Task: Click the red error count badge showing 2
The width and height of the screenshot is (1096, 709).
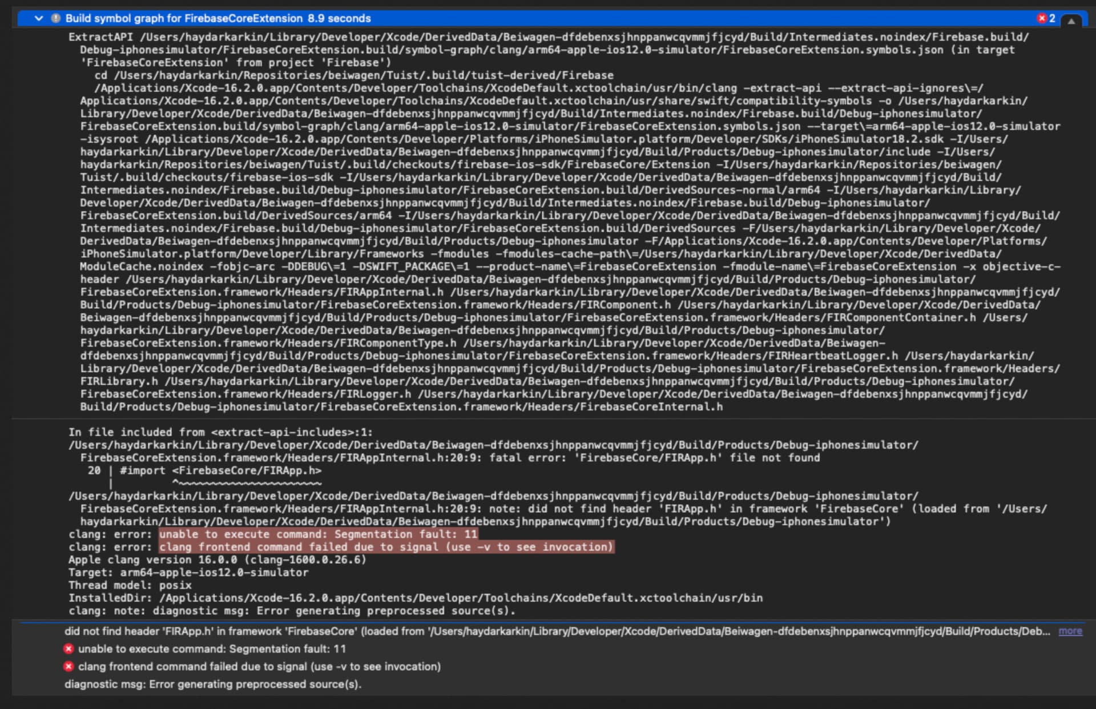Action: 1046,18
